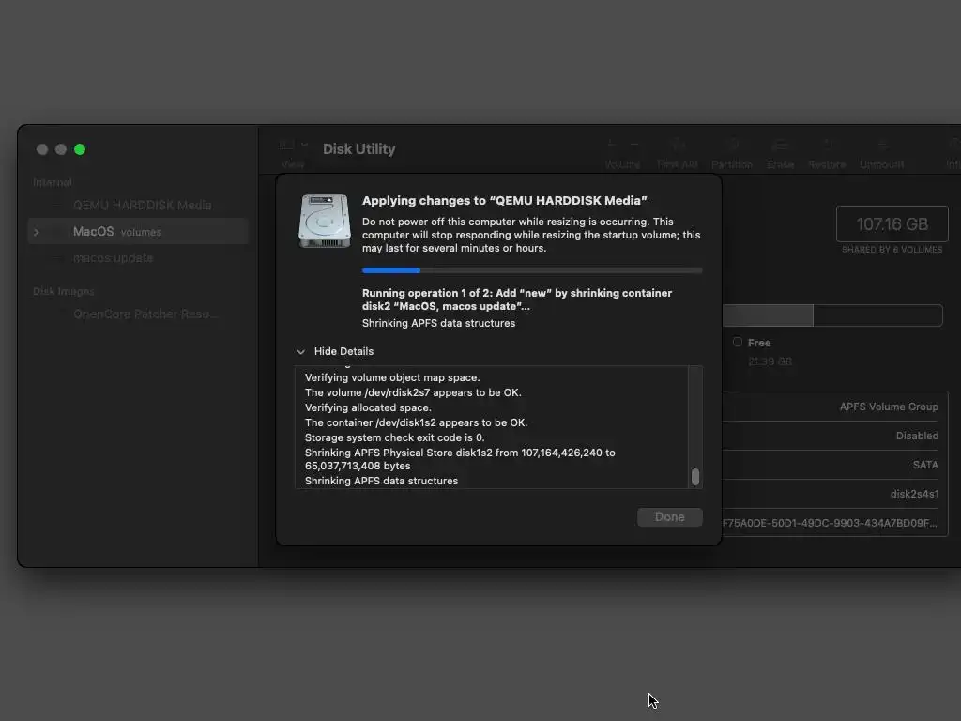Click the View sidebar layout icon
Screen dimensions: 961x721
coord(286,145)
